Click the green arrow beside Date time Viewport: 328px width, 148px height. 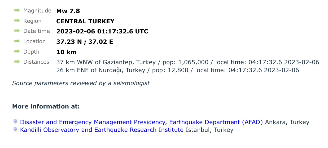(x=17, y=31)
